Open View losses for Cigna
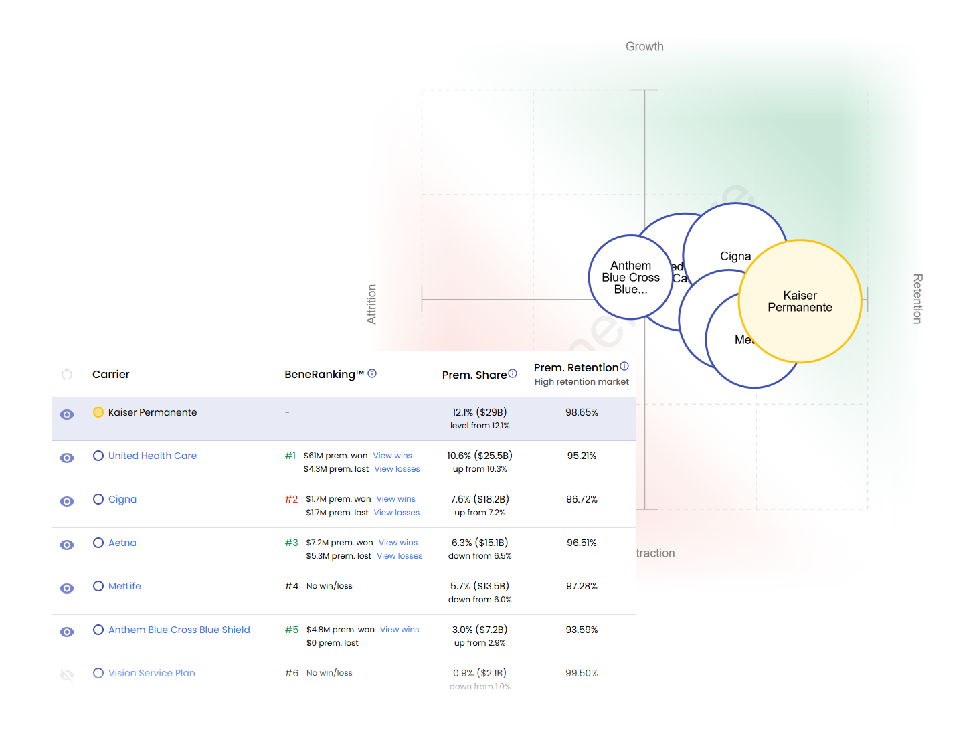Image resolution: width=975 pixels, height=730 pixels. click(x=396, y=513)
